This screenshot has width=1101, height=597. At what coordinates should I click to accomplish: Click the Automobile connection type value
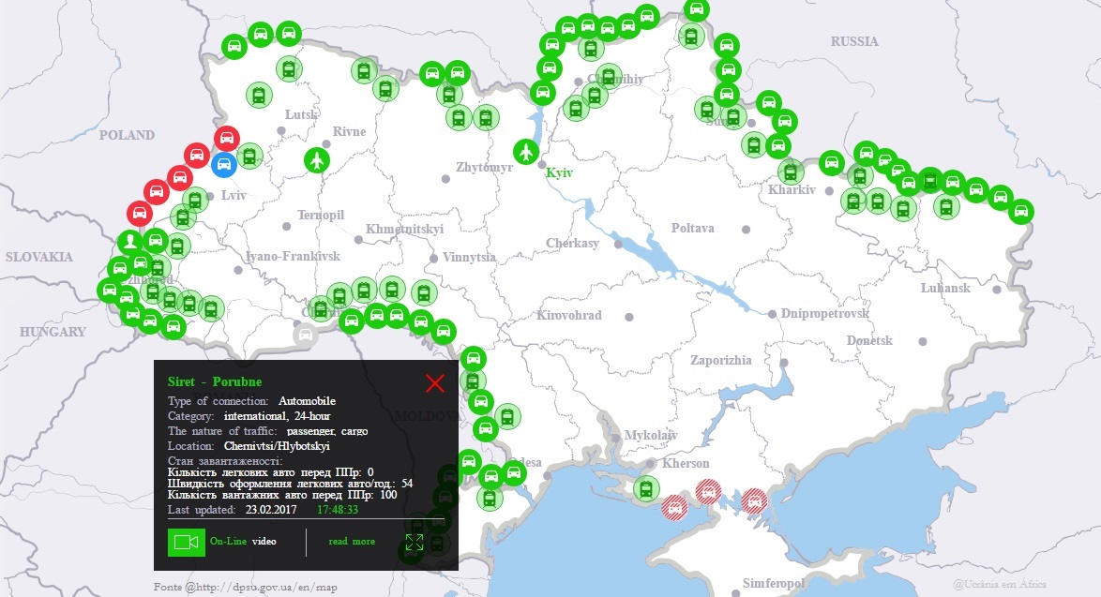[x=307, y=401]
